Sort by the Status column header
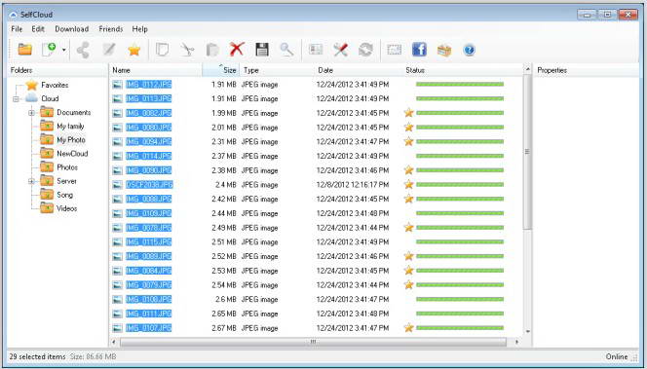 (x=462, y=70)
